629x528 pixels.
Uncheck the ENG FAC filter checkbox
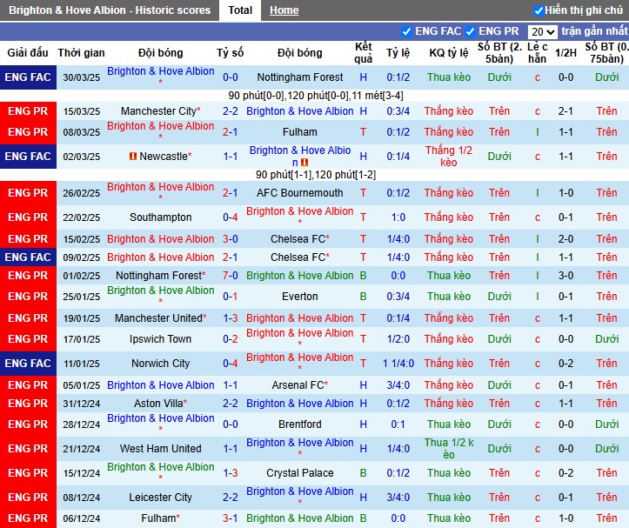[406, 31]
